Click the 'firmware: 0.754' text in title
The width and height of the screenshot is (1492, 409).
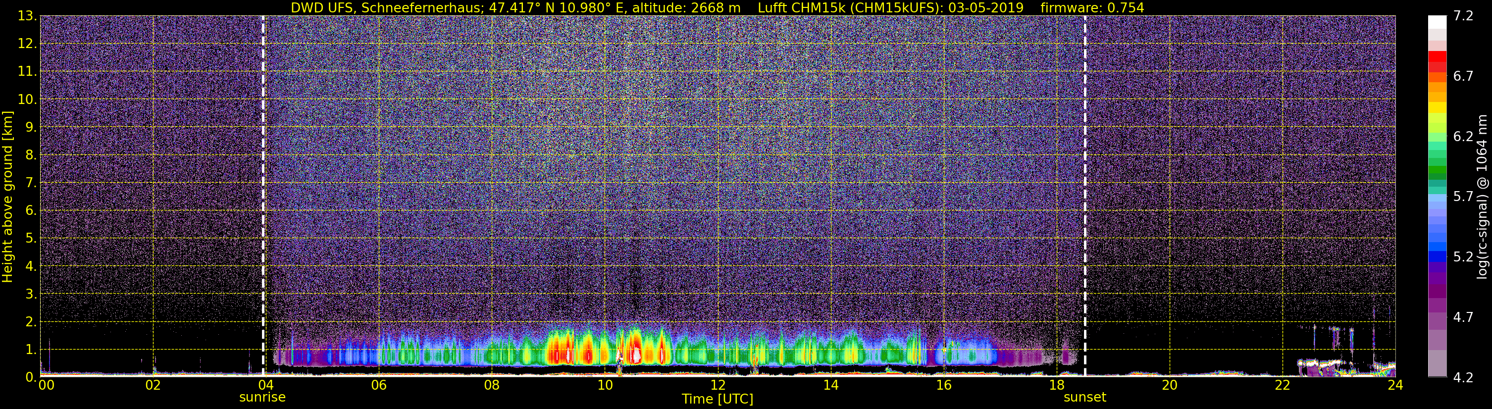tap(1092, 7)
